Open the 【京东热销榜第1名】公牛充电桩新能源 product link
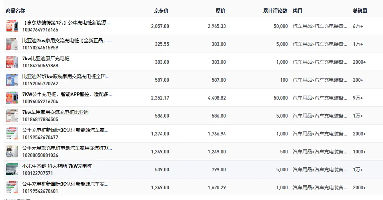Image resolution: width=383 pixels, height=200 pixels. click(x=66, y=23)
